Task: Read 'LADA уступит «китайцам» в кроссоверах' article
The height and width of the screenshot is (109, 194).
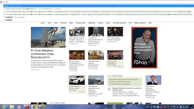Action: 112,63
